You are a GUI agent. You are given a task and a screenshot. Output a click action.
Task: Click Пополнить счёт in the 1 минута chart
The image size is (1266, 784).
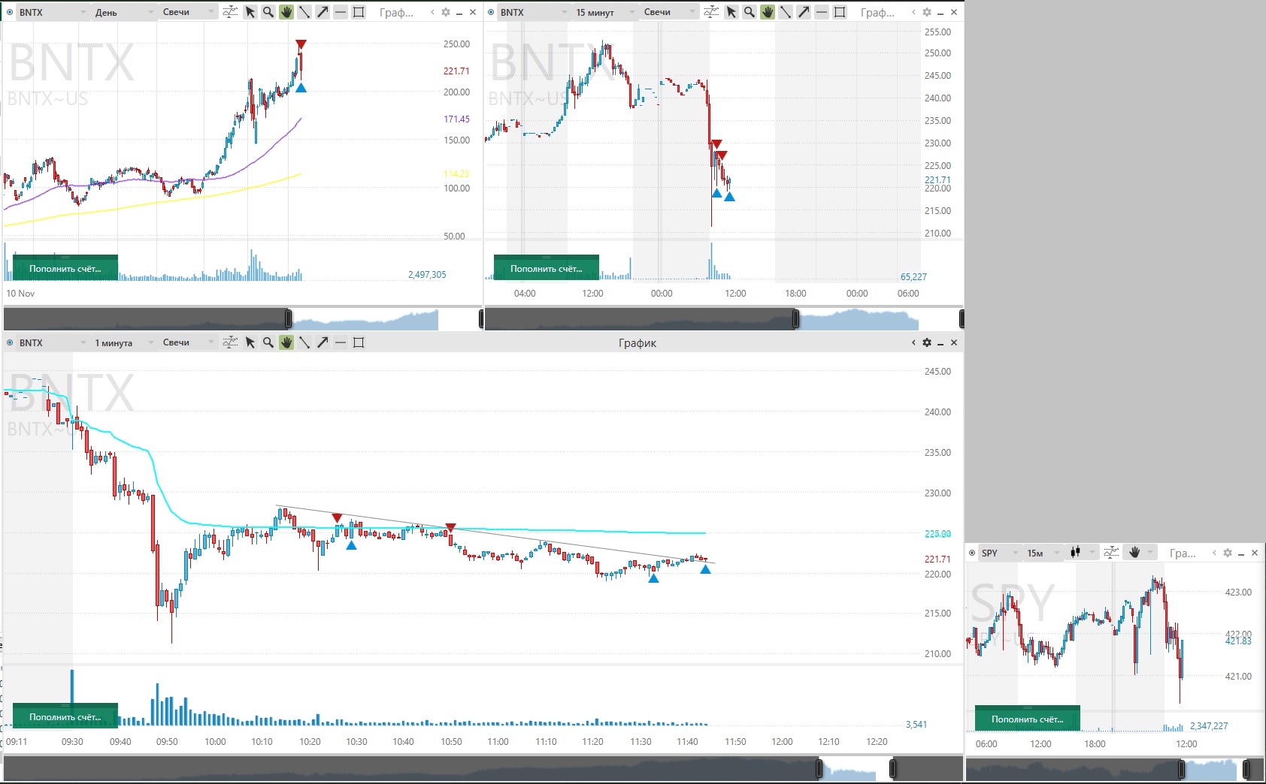(x=65, y=716)
